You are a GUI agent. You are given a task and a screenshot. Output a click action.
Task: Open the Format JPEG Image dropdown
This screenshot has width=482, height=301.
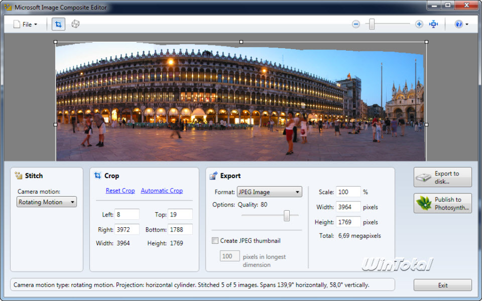[x=269, y=192]
